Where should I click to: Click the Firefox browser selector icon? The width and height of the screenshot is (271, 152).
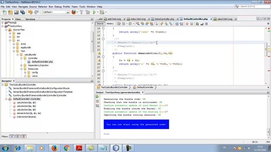tap(74, 12)
